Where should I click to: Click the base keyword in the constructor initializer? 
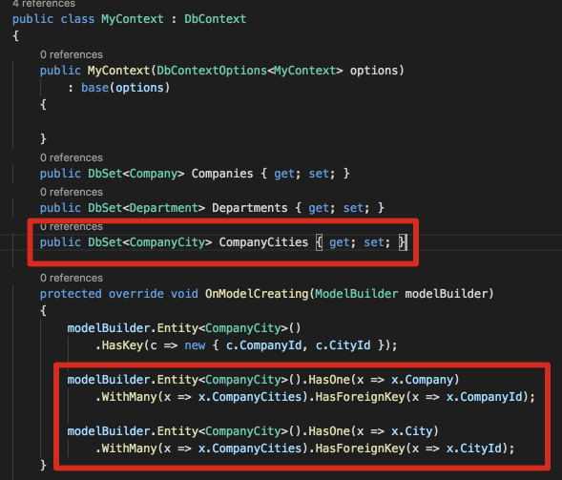[95, 88]
